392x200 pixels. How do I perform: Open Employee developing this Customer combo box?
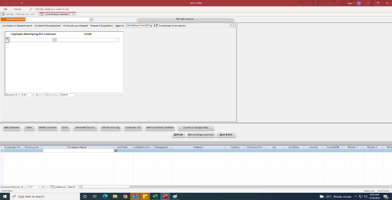click(x=54, y=40)
